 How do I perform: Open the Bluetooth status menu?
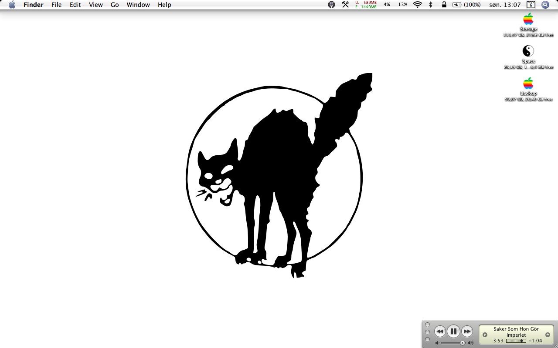point(431,5)
